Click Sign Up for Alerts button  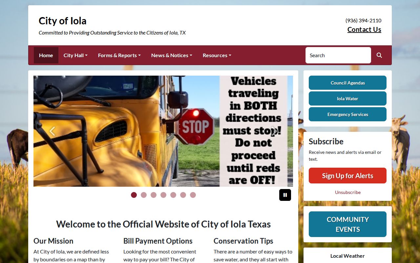(347, 176)
